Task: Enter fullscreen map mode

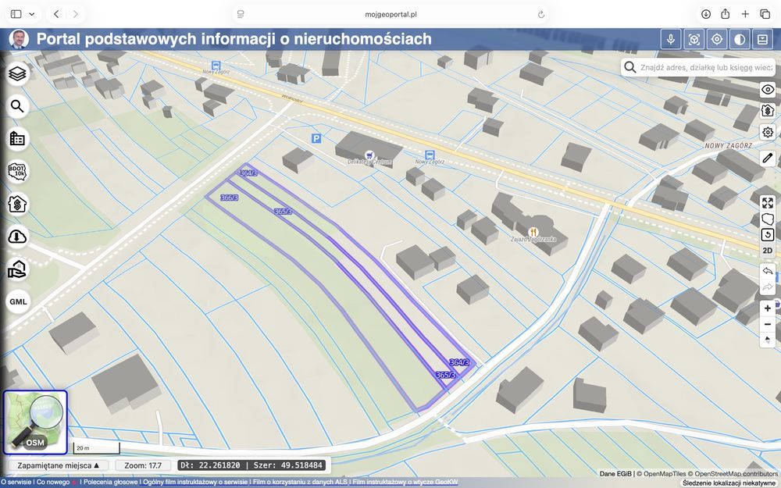Action: tap(768, 203)
